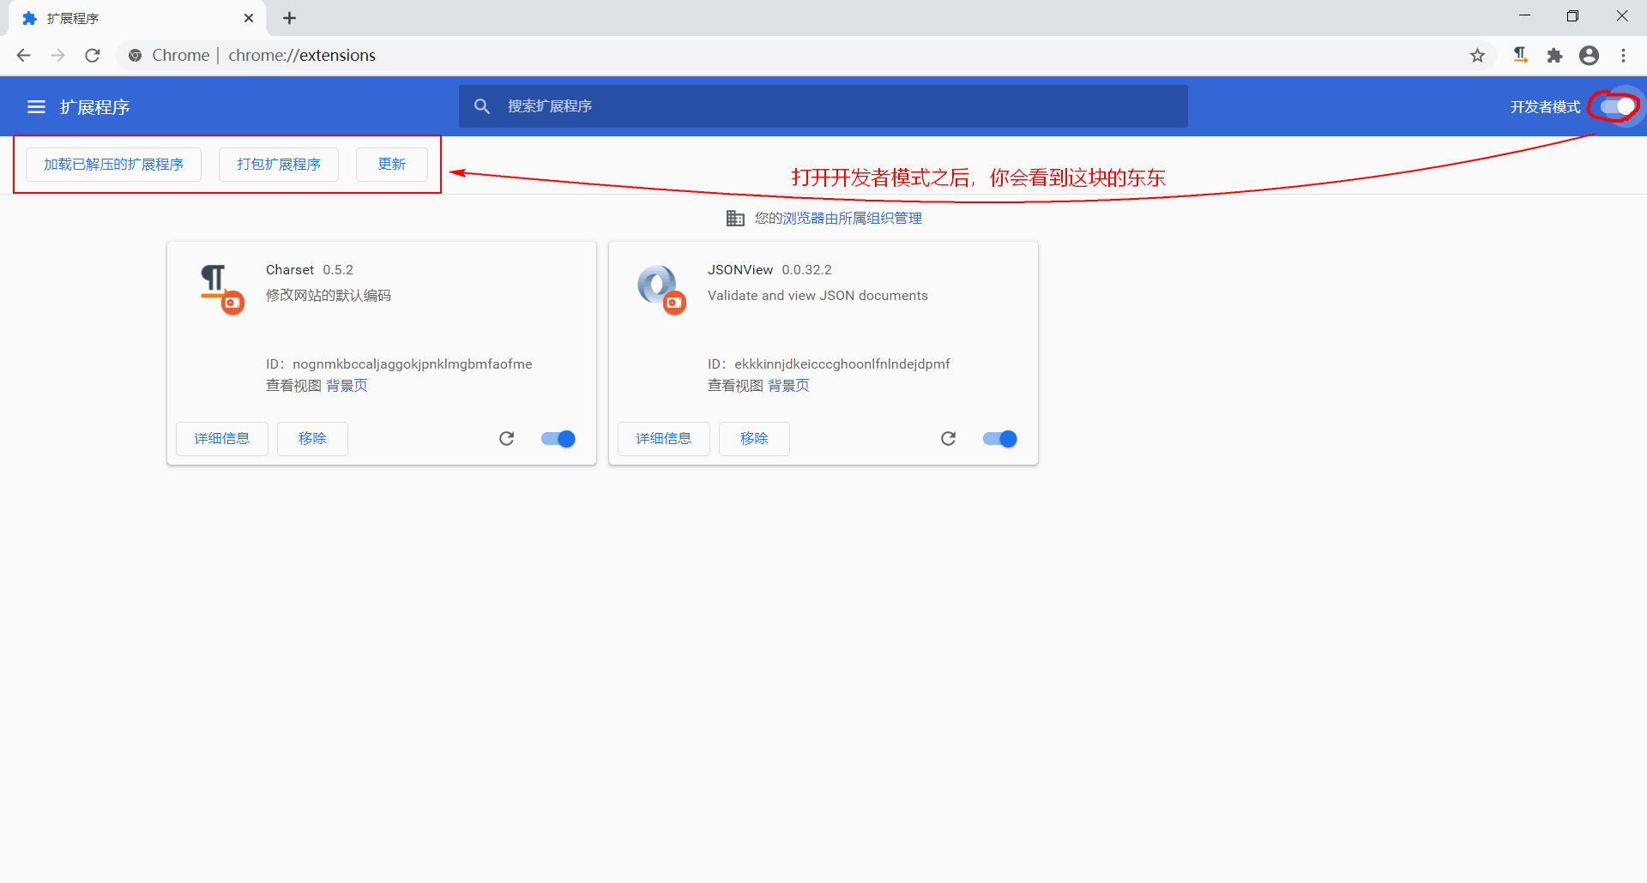The image size is (1647, 883).
Task: Remove JSONView with 移除 button
Action: tap(754, 439)
